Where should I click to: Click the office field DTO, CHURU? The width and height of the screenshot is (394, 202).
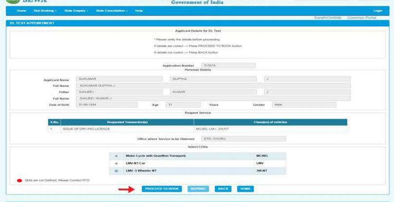coord(244,139)
